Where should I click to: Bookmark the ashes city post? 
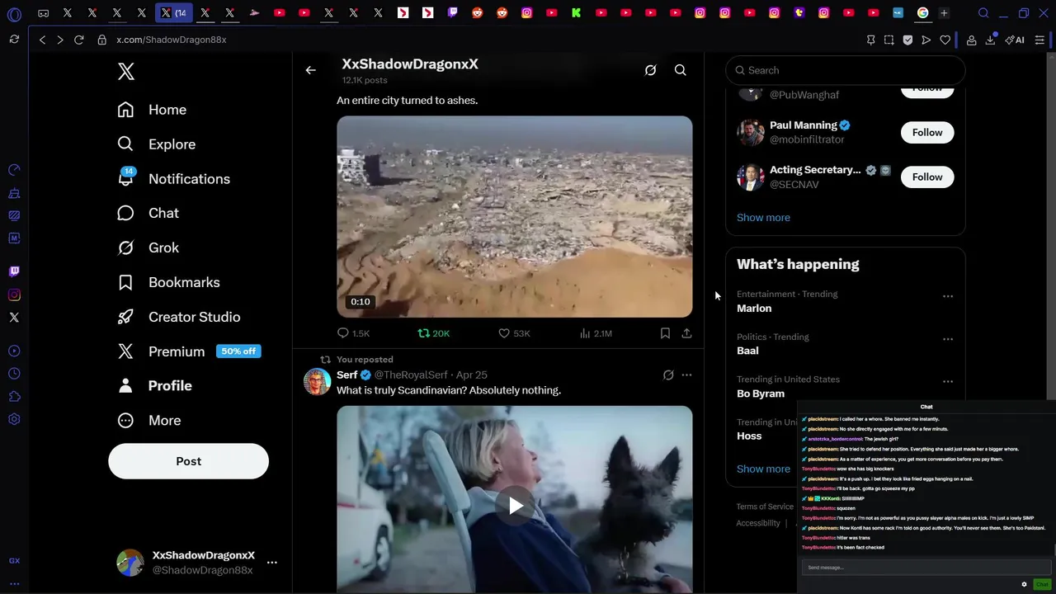(x=665, y=333)
